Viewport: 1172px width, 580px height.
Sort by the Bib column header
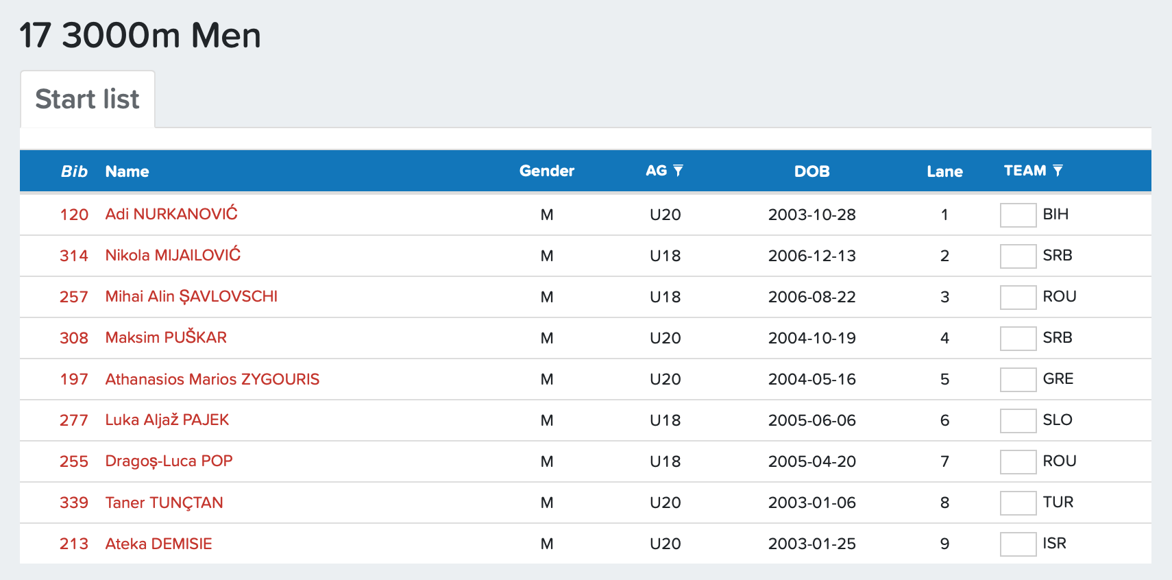click(x=74, y=171)
